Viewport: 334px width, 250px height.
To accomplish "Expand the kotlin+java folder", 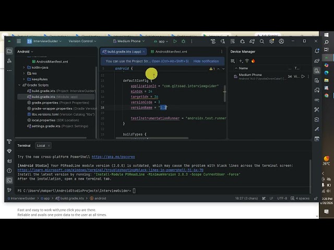I will 24,67.
